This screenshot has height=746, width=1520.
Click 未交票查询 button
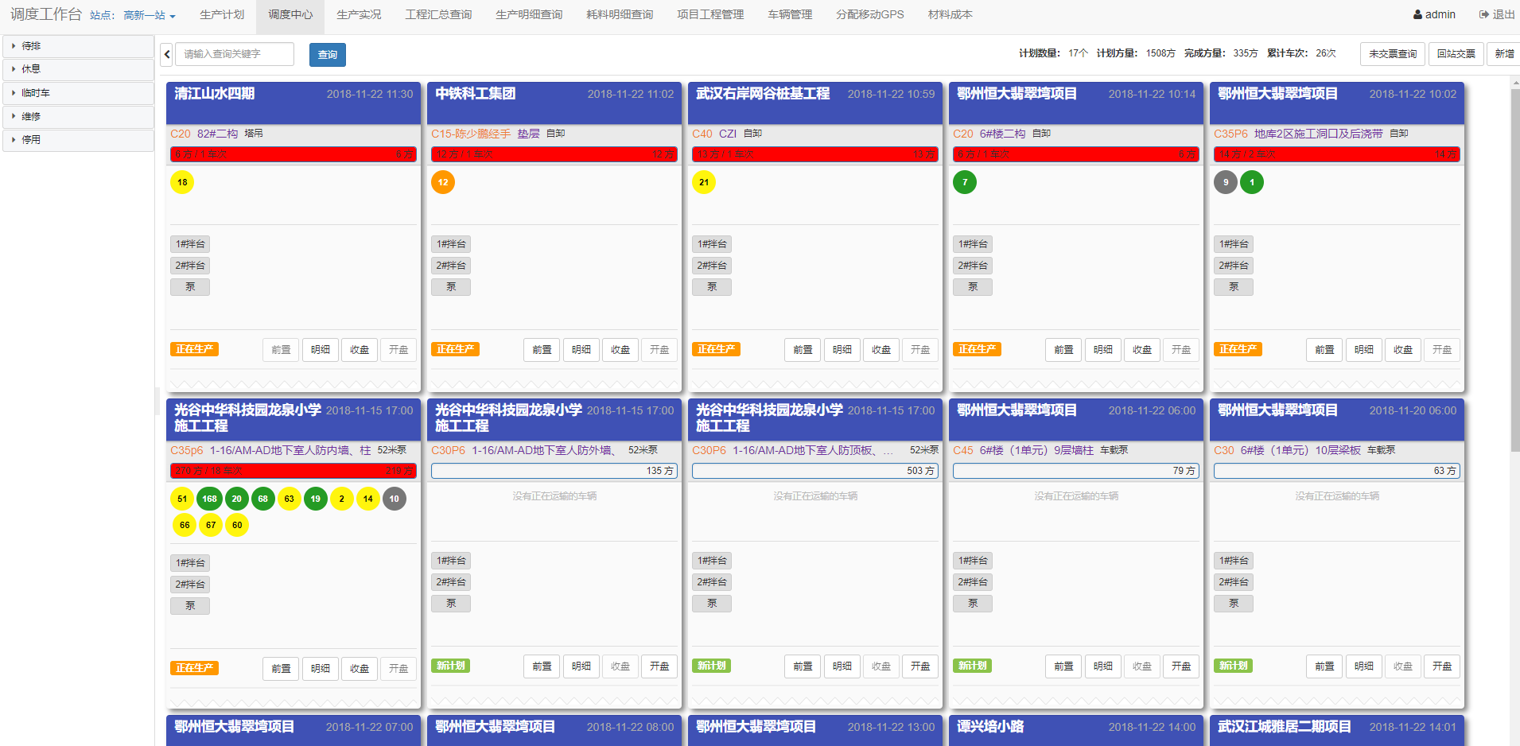1393,54
